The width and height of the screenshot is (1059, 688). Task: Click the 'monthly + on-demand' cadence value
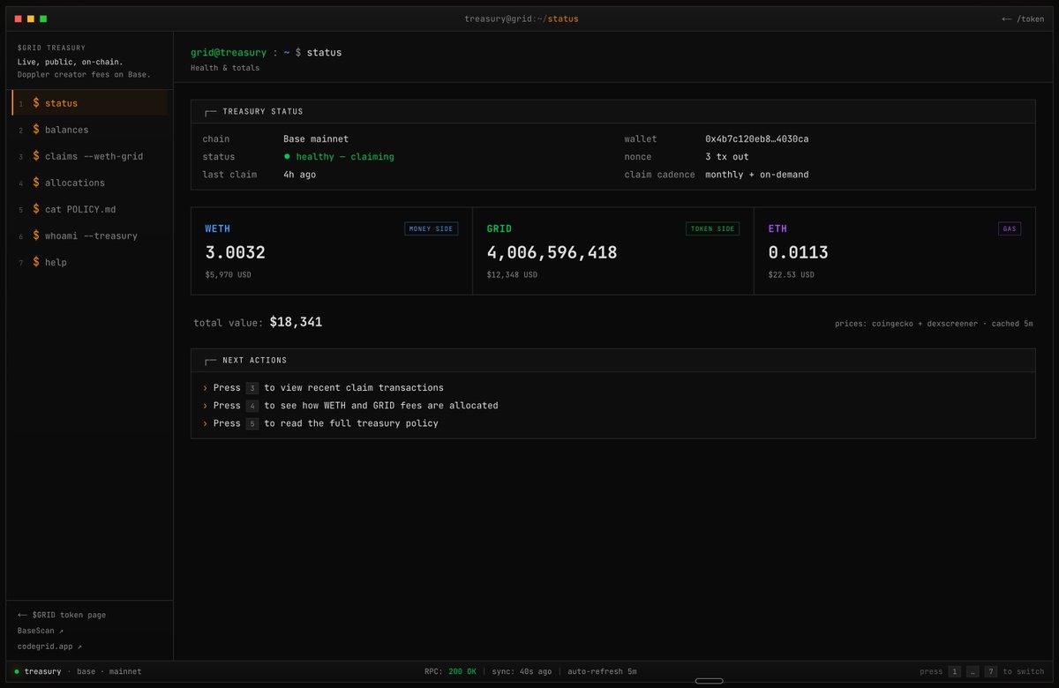click(x=757, y=175)
